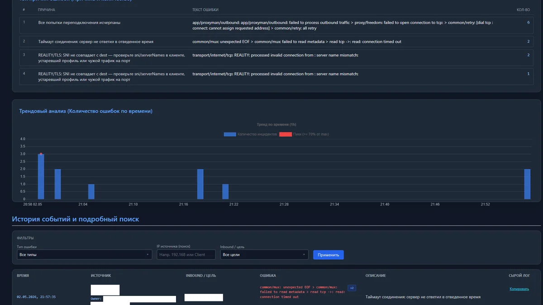Click the "20:58 02.05" axis label
This screenshot has height=305, width=543.
tap(33, 205)
